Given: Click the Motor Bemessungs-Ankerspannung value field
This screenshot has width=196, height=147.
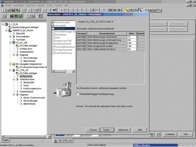Looking at the screenshot, I should pos(131,40).
